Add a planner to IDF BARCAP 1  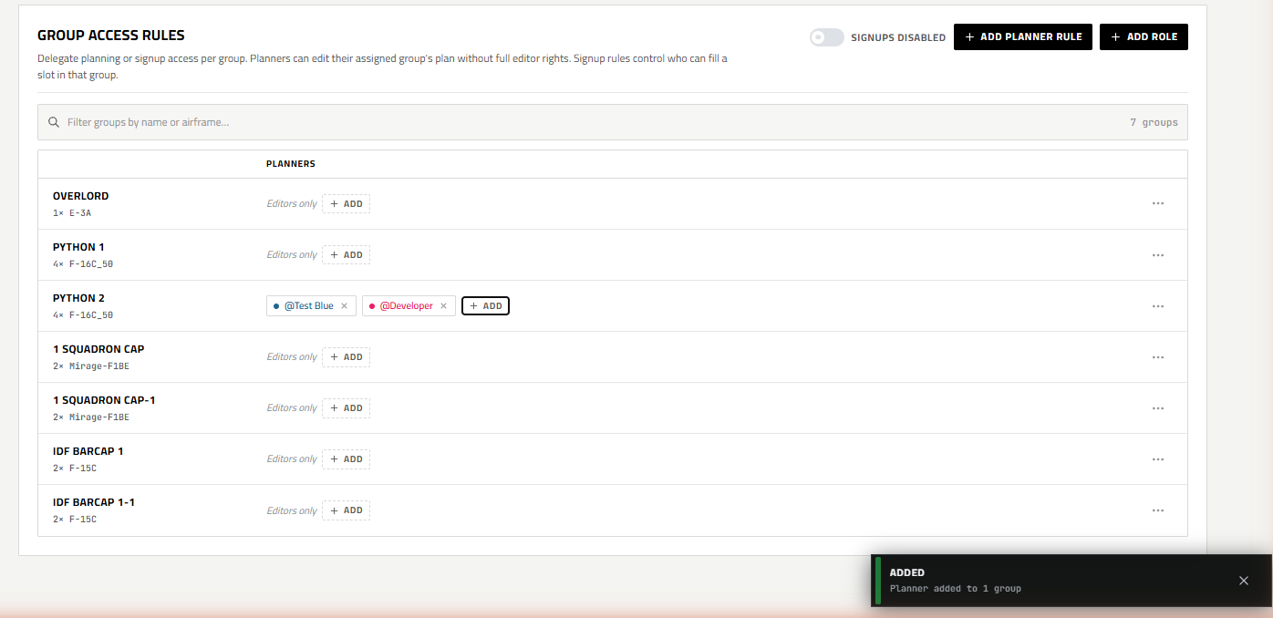point(346,459)
